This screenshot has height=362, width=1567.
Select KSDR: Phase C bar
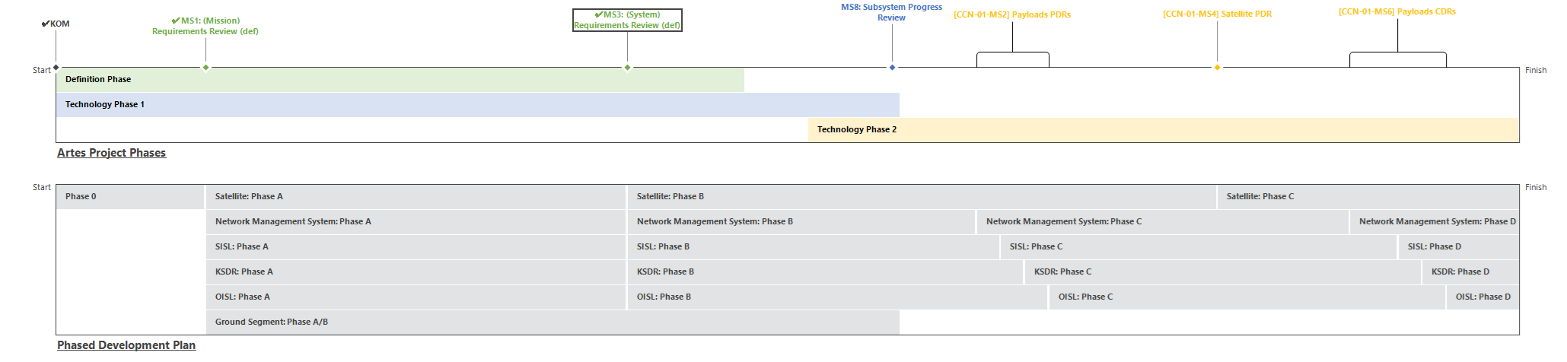pyautogui.click(x=1223, y=272)
